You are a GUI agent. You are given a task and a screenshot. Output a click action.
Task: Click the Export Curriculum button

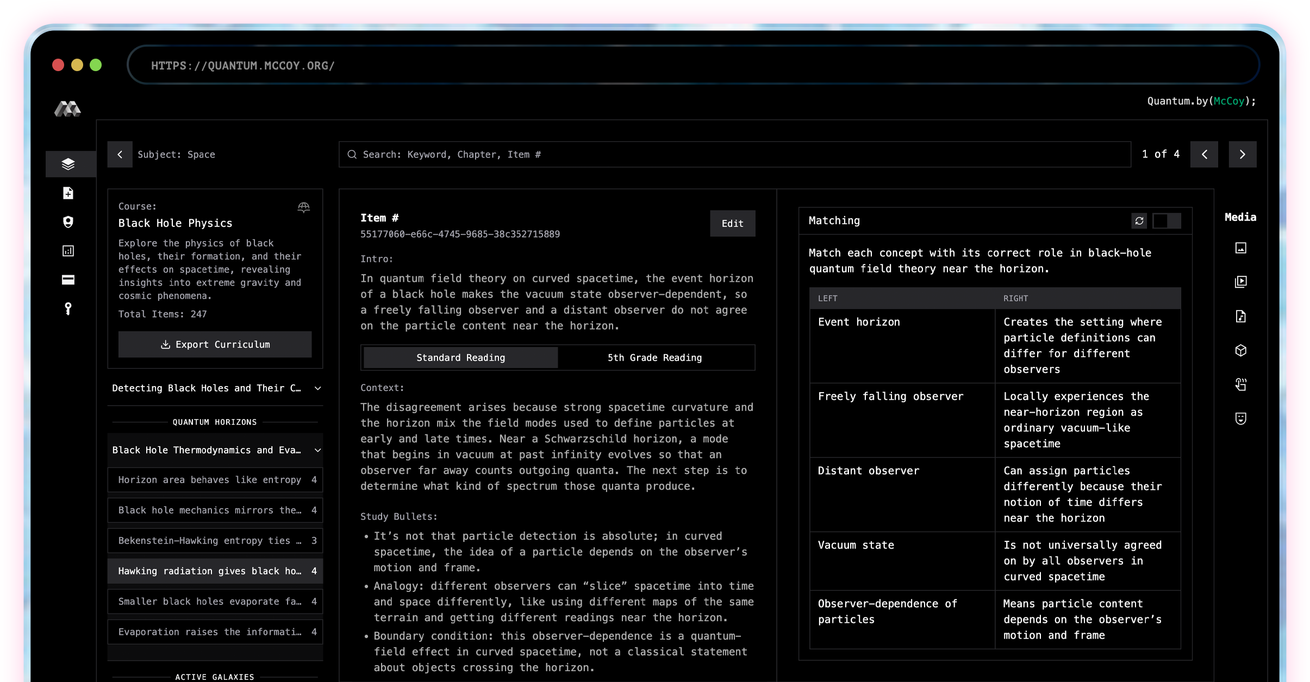coord(215,345)
